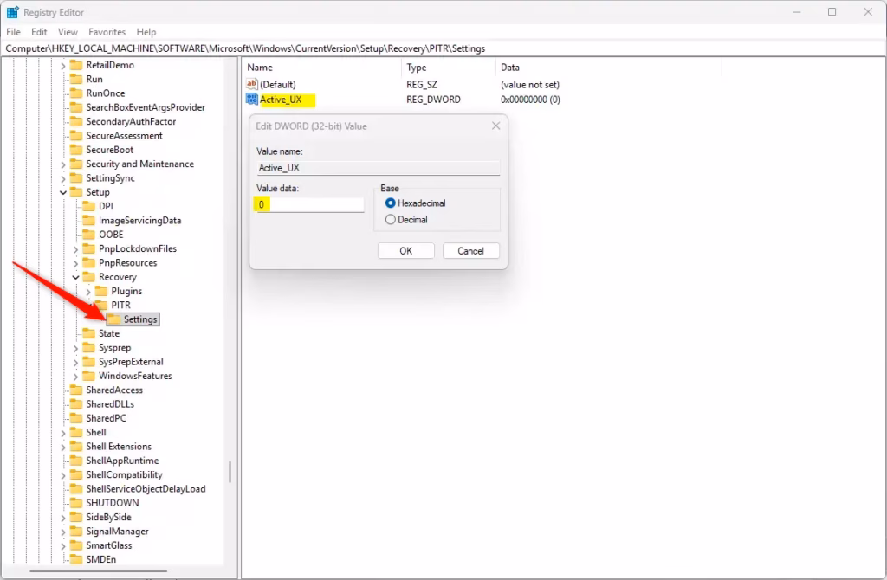Cancel the Edit DWORD dialog

[470, 250]
